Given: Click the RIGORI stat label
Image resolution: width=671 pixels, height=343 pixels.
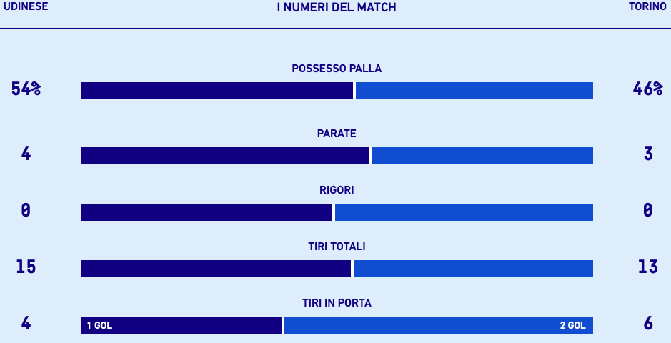Looking at the screenshot, I should tap(337, 190).
